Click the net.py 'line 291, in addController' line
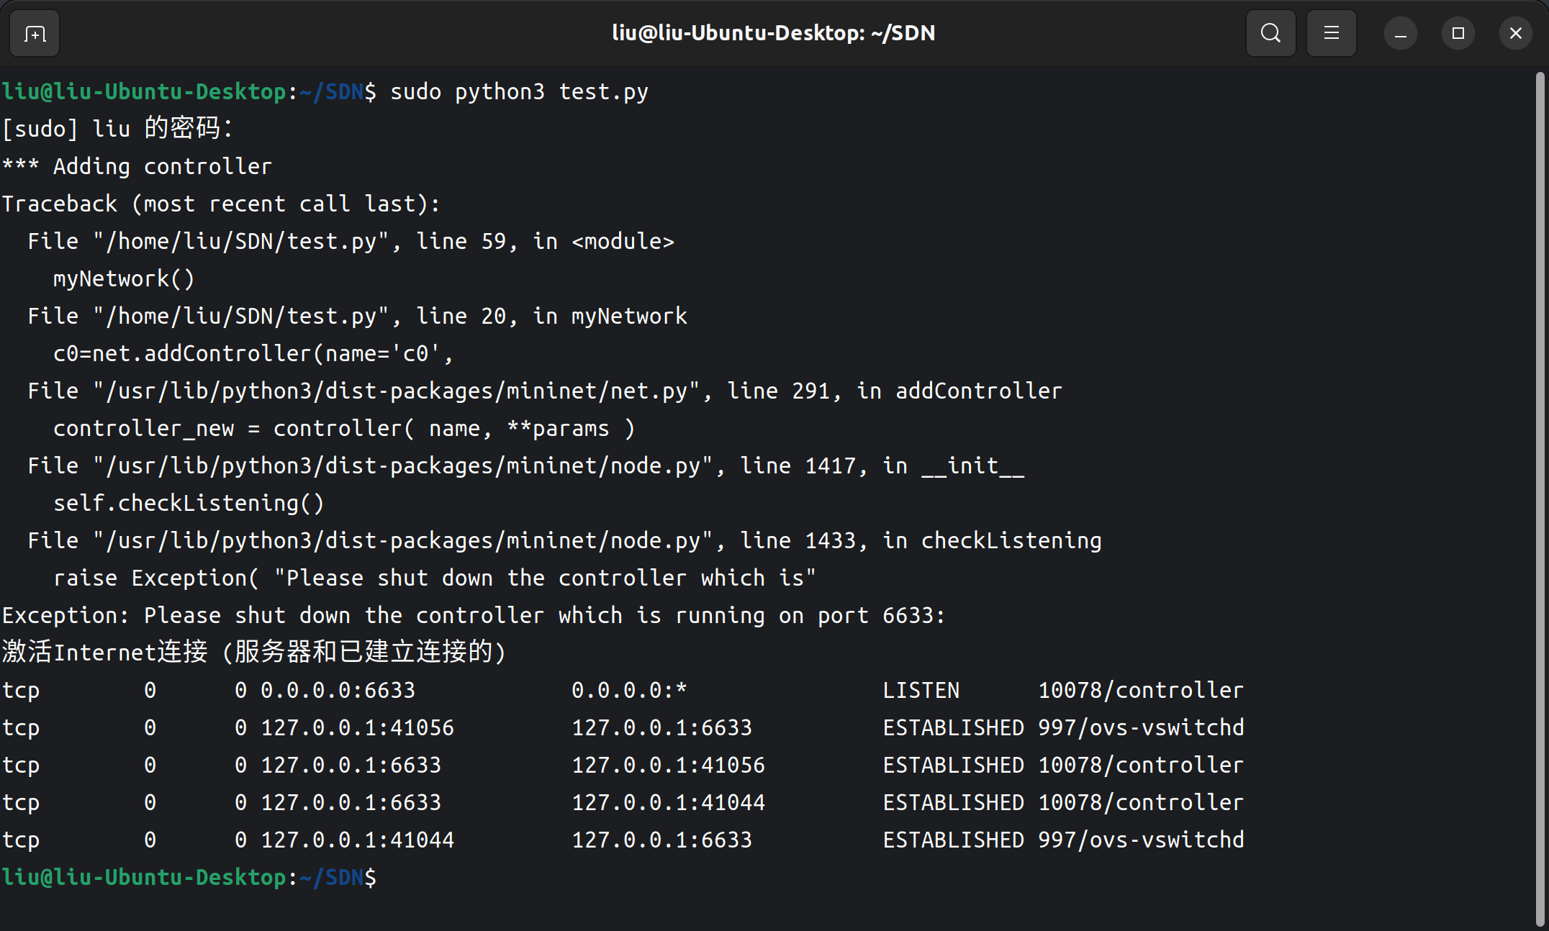The height and width of the screenshot is (931, 1549). pyautogui.click(x=545, y=391)
